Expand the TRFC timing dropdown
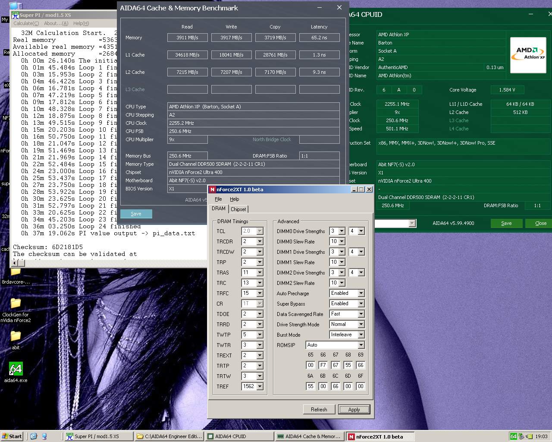This screenshot has height=442, width=552. click(x=260, y=294)
